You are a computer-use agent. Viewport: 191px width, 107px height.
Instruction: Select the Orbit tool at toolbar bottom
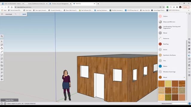coord(2,79)
